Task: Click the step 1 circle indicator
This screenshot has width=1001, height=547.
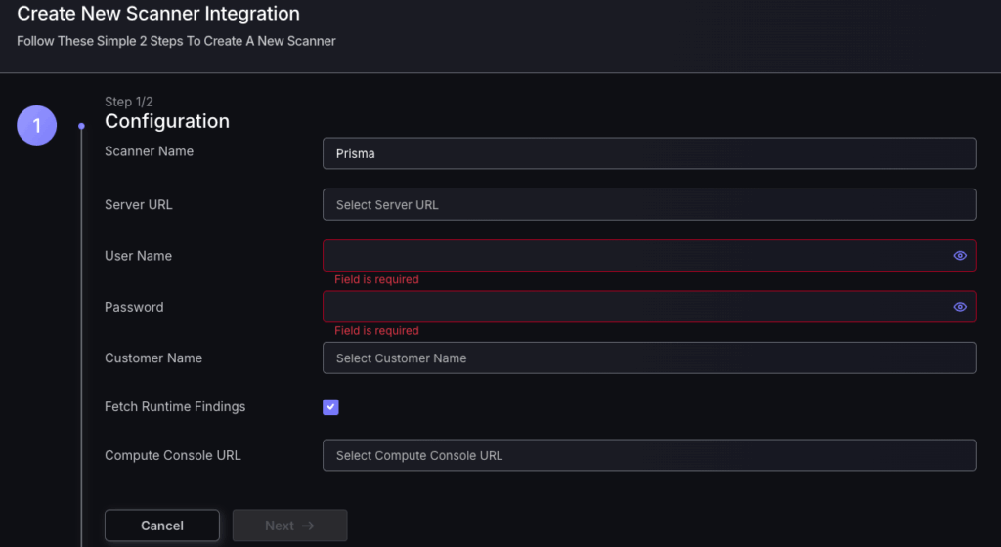Action: 37,126
